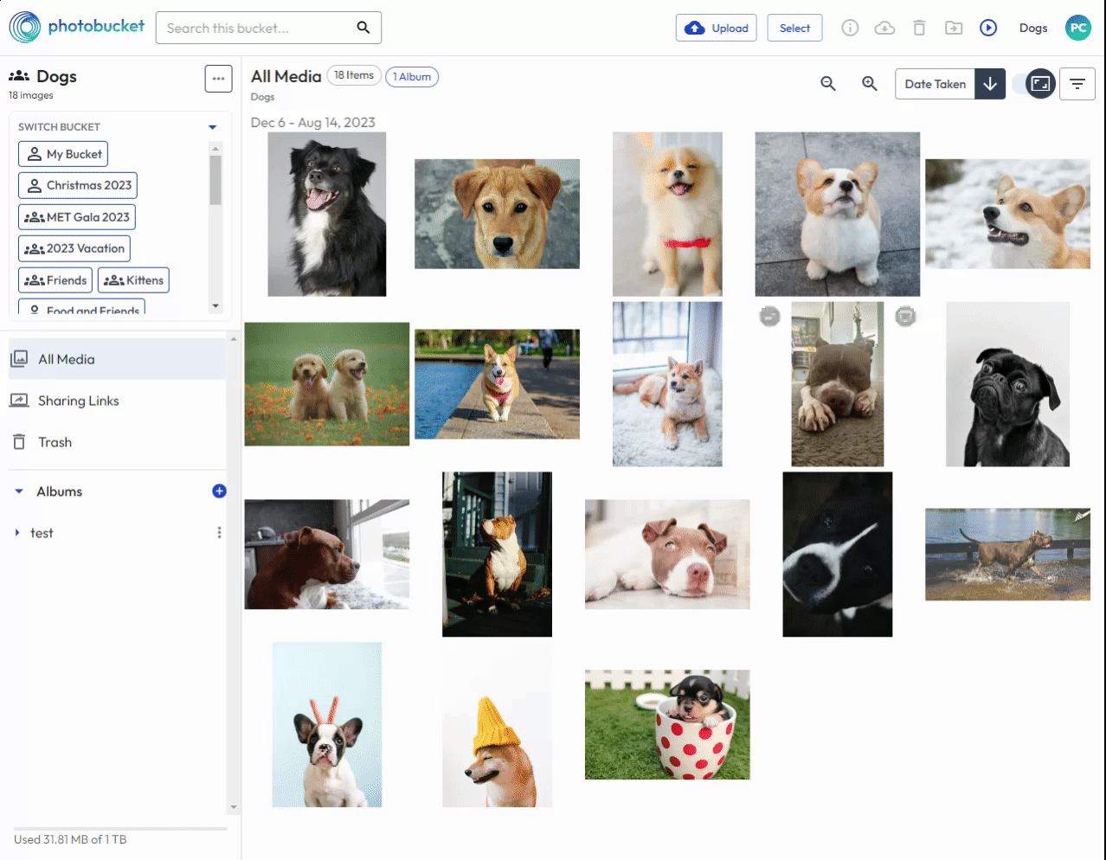Click the Dogs breadcrumb under All Media
The image size is (1106, 860).
point(262,97)
